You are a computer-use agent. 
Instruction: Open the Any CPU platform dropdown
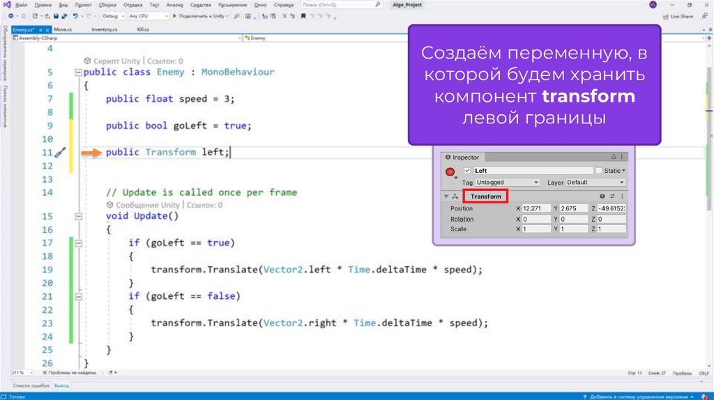148,16
